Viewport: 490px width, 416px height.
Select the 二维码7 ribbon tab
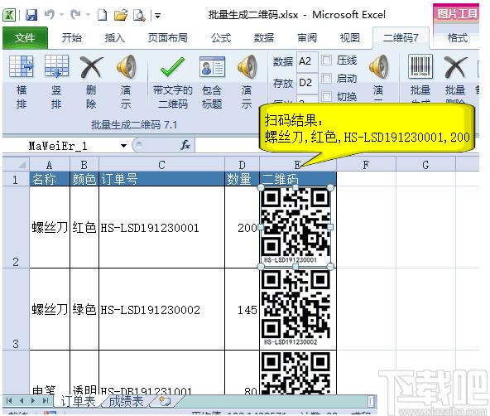click(x=401, y=38)
